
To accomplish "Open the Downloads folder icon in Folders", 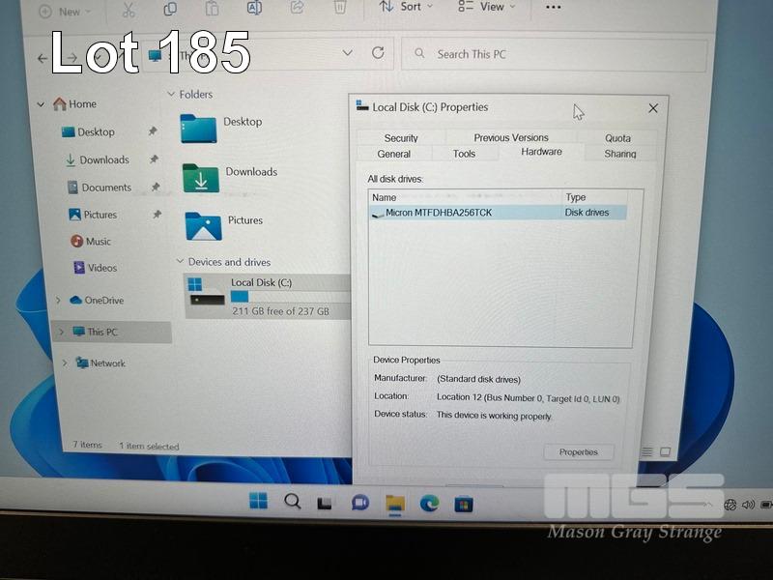I will click(x=201, y=177).
